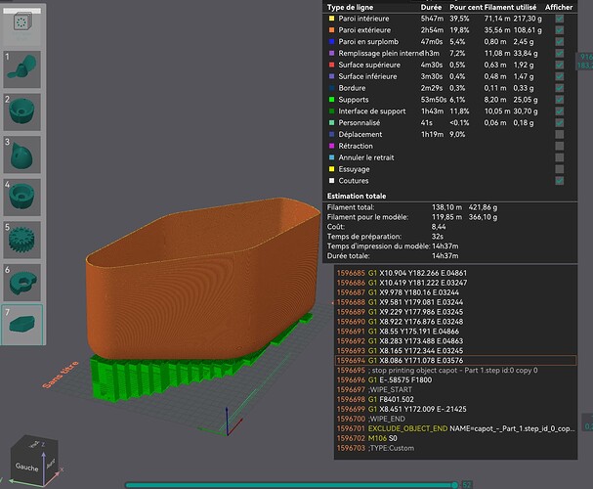Select plate 5 gear thumbnail
This screenshot has width=593, height=489.
pos(21,240)
